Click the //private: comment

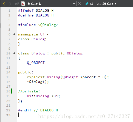[29, 91]
